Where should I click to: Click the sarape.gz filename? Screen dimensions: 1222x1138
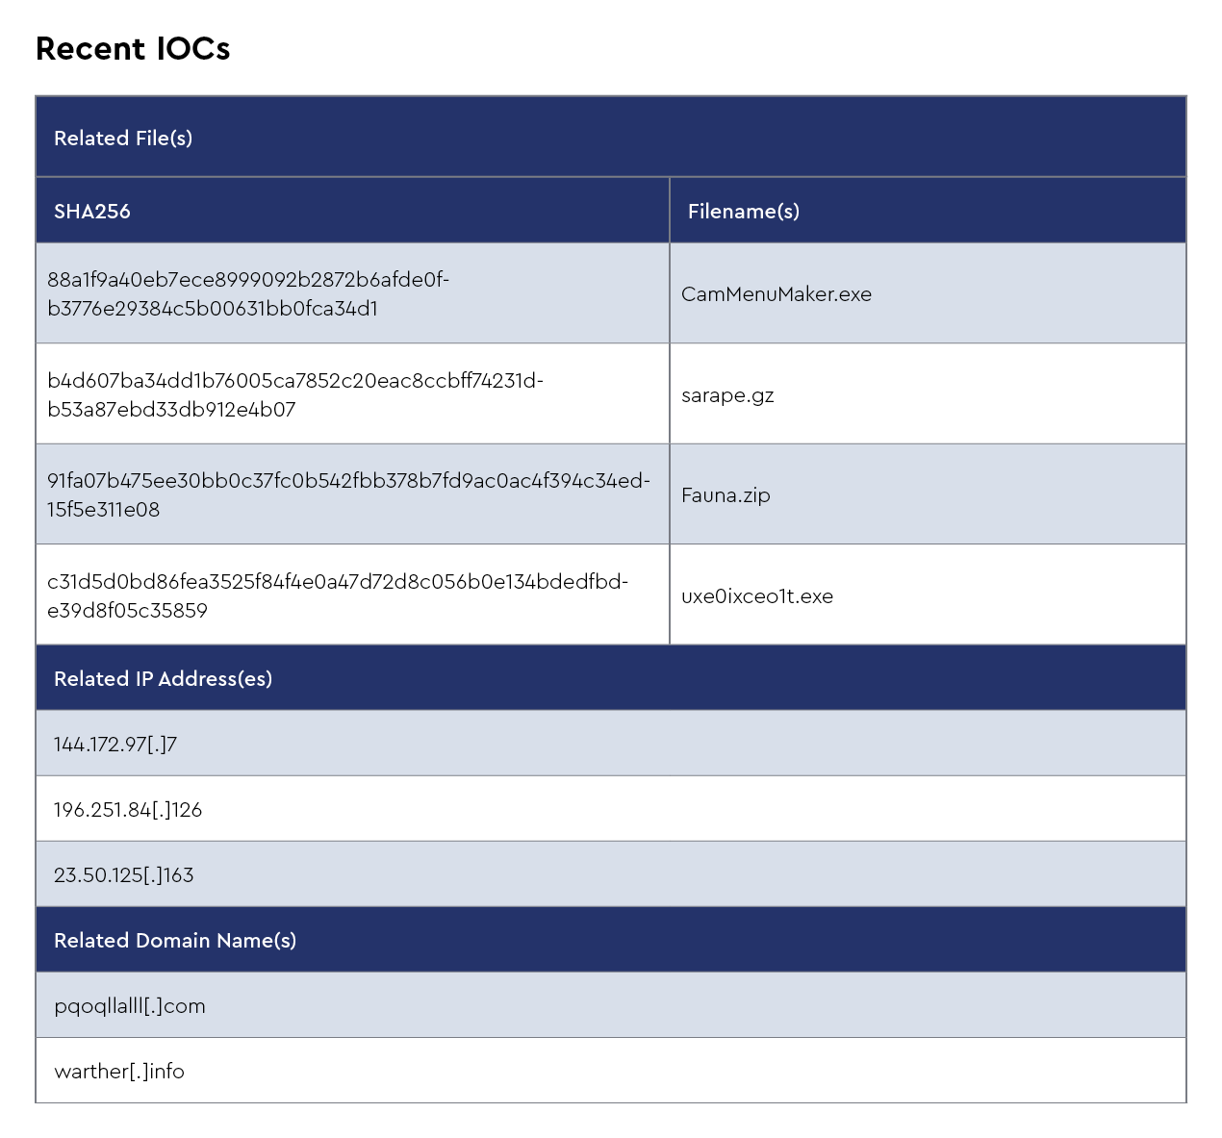726,395
